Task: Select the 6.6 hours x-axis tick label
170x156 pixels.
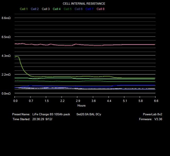Action: pos(156,101)
